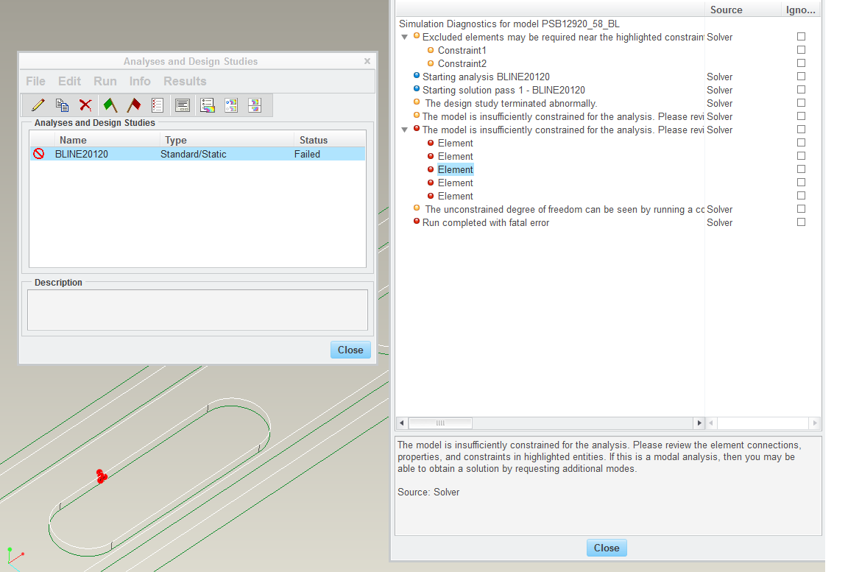Tick Ignore checkbox for the highlighted Element row
848x572 pixels.
801,169
